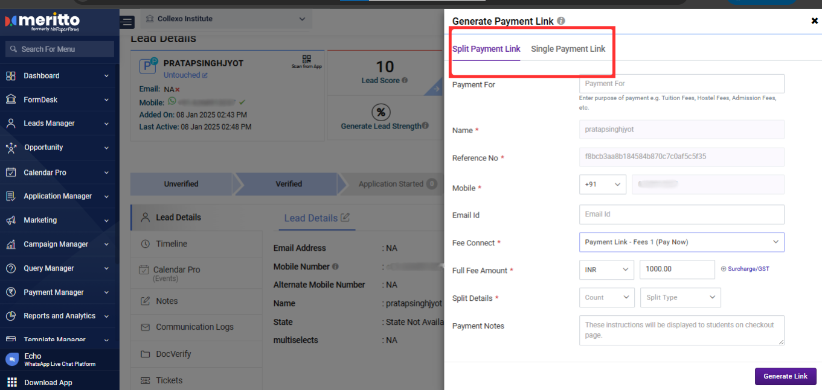Click the Generate Lead Strength percent icon
The height and width of the screenshot is (390, 822).
[380, 112]
